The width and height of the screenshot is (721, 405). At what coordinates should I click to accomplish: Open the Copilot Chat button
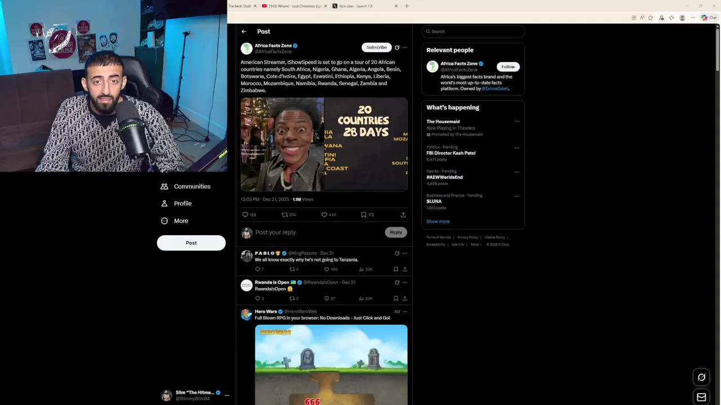coord(709,18)
